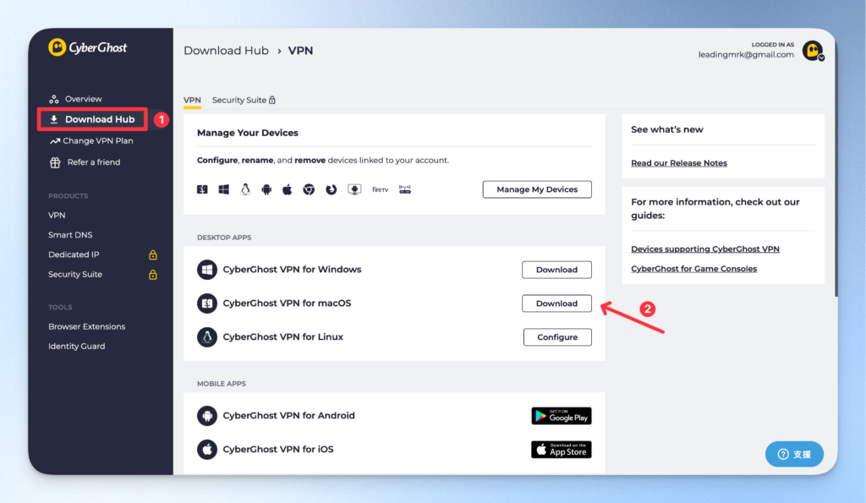This screenshot has width=866, height=503.
Task: Open Identity Guard tool
Action: (76, 347)
